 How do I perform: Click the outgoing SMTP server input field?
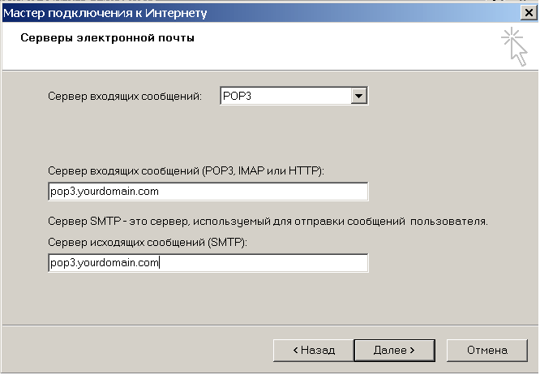208,263
